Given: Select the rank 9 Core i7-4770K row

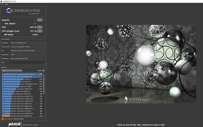Looking at the screenshot, I should click(22, 94).
